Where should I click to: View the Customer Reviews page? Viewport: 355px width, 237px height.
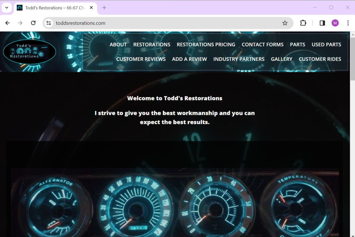coord(141,59)
